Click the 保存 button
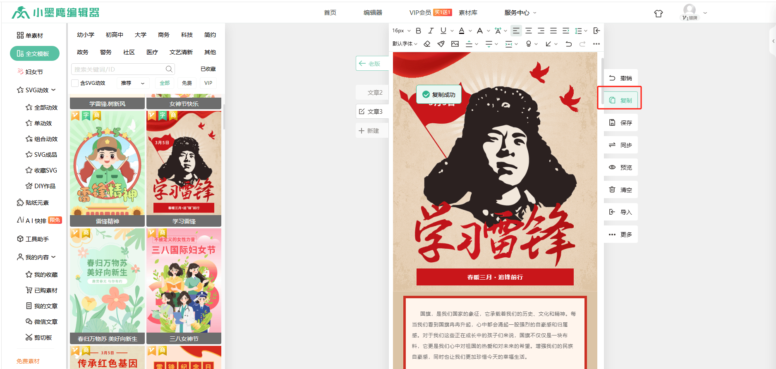The width and height of the screenshot is (776, 369). click(x=620, y=123)
